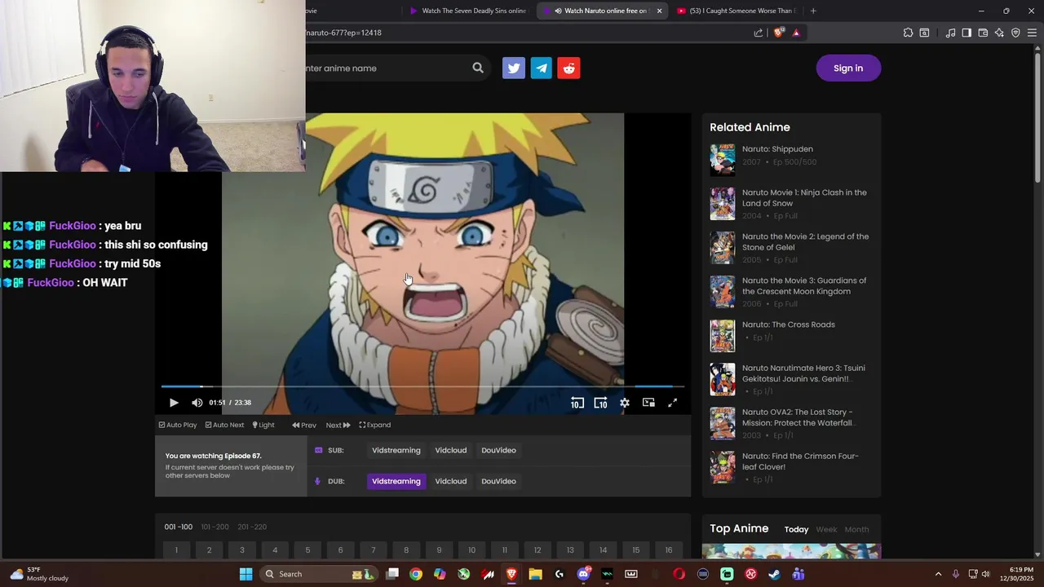Viewport: 1044px width, 587px height.
Task: Click the Naruto Movie 3 thumbnail
Action: 723,292
